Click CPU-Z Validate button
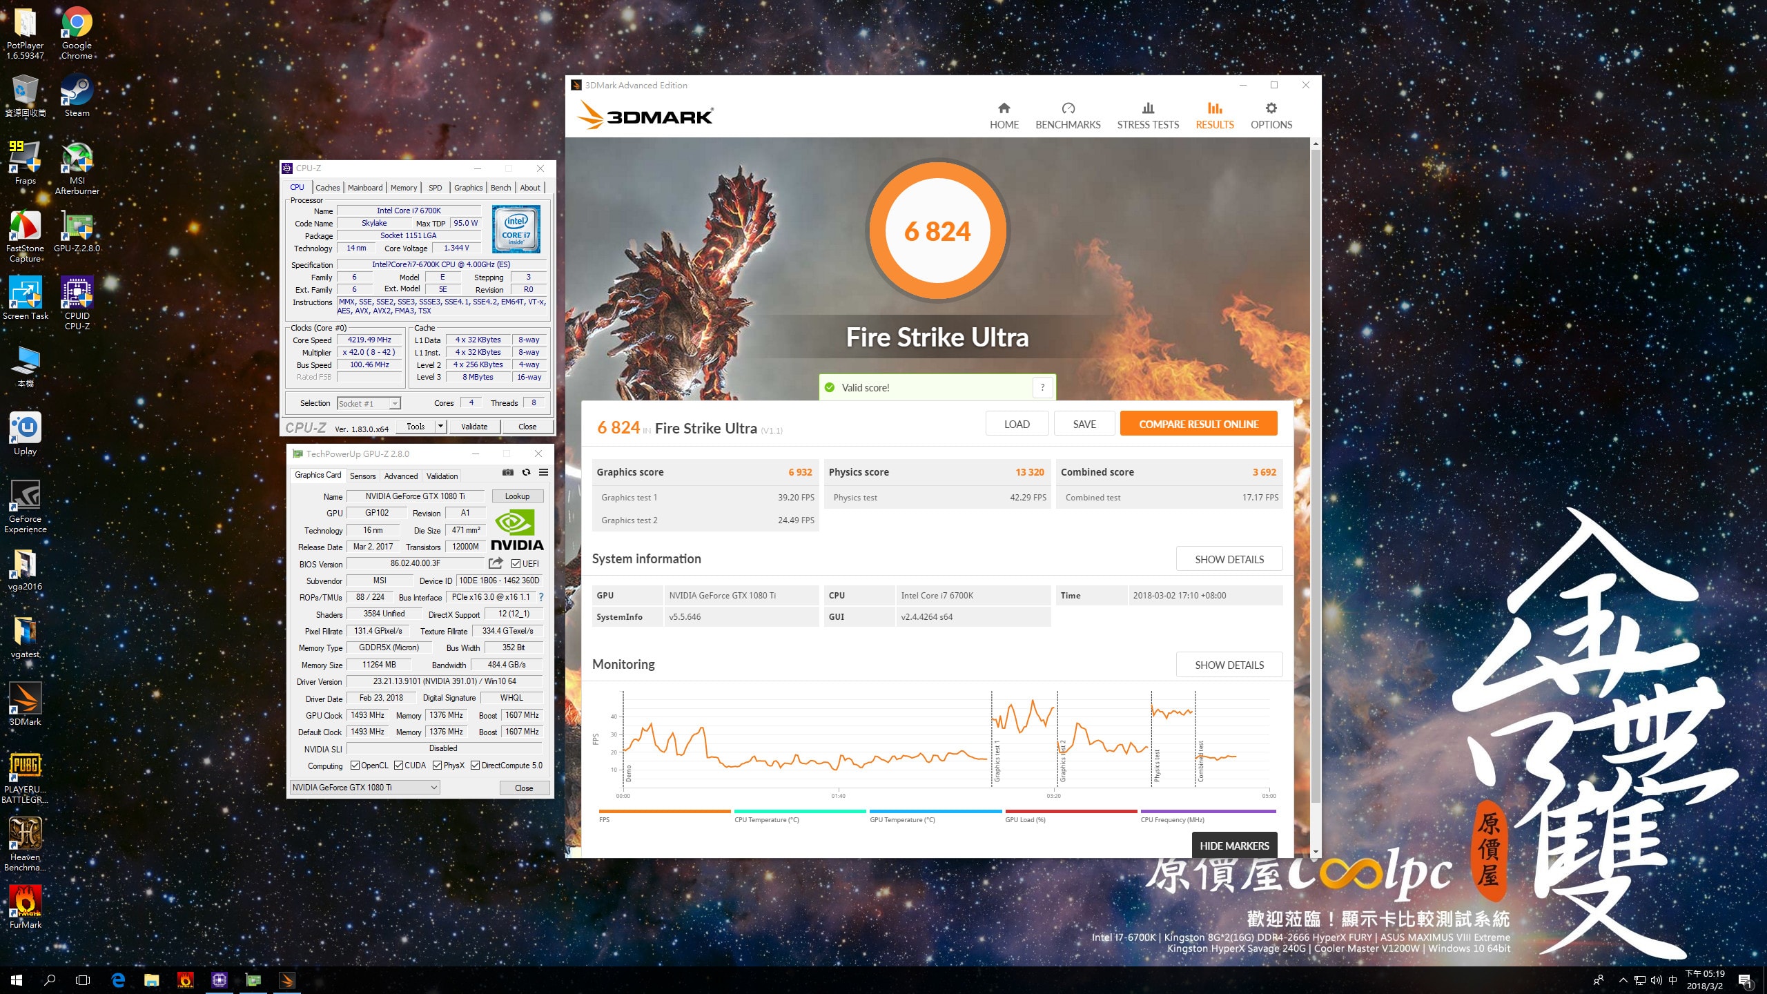 click(474, 427)
